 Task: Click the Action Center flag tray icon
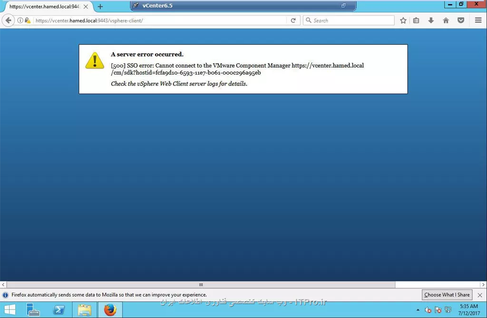click(x=438, y=310)
